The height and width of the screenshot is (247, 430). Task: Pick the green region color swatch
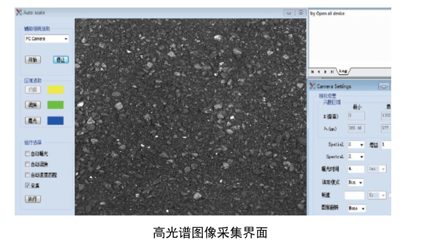click(x=55, y=105)
